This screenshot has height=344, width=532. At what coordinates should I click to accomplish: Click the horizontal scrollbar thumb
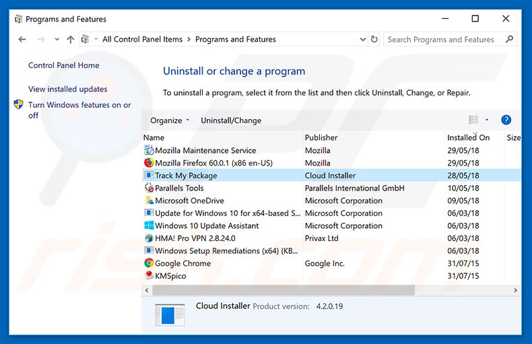coord(284,290)
